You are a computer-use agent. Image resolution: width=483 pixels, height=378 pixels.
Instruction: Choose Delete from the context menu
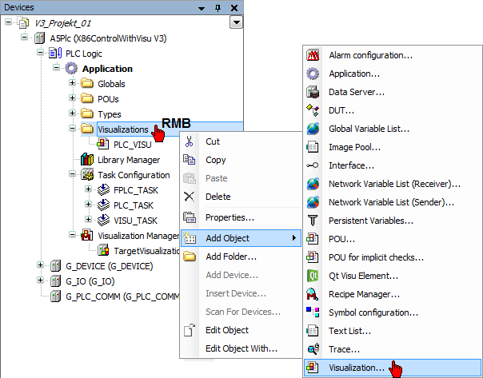tap(241, 197)
